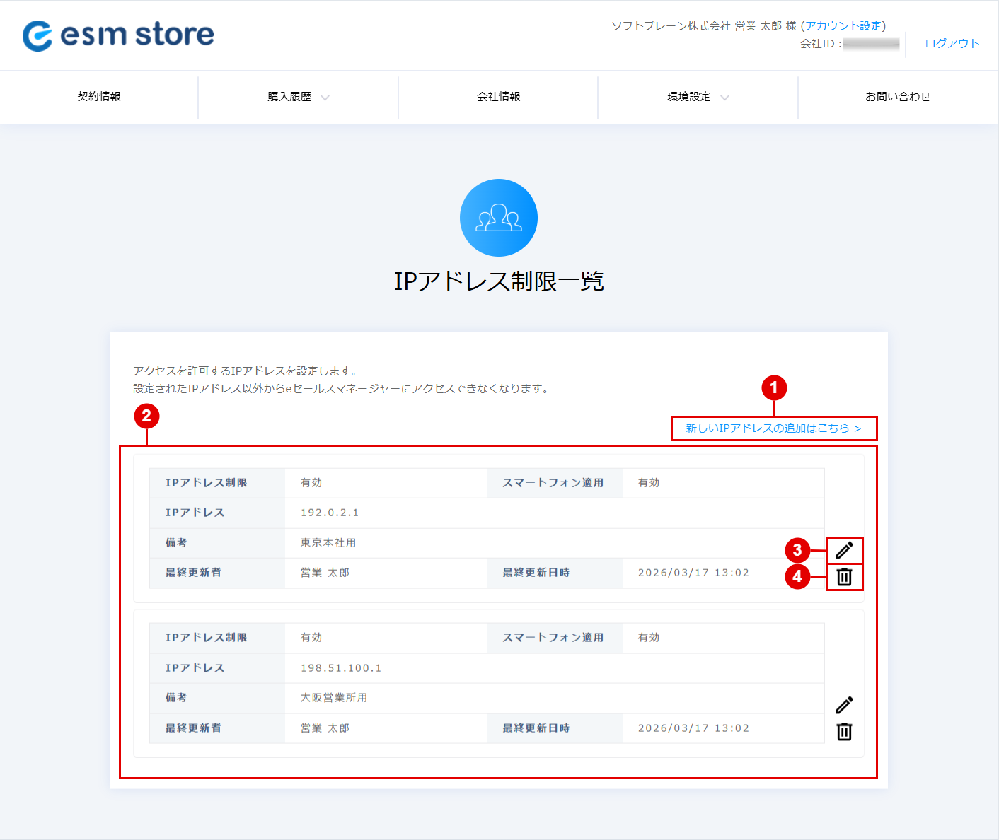Edit the 198.51.100.1 entry with pencil icon
This screenshot has width=999, height=840.
point(844,705)
